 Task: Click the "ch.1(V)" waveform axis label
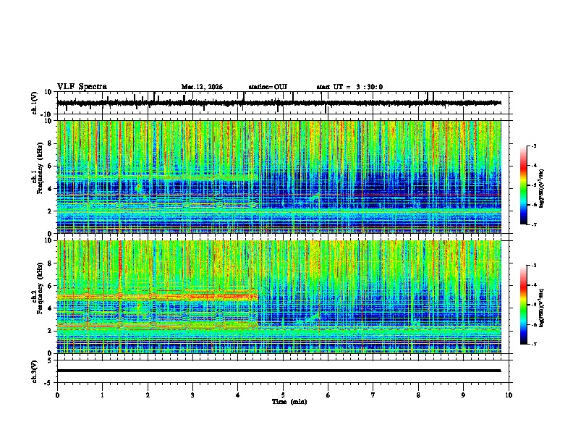pyautogui.click(x=35, y=103)
